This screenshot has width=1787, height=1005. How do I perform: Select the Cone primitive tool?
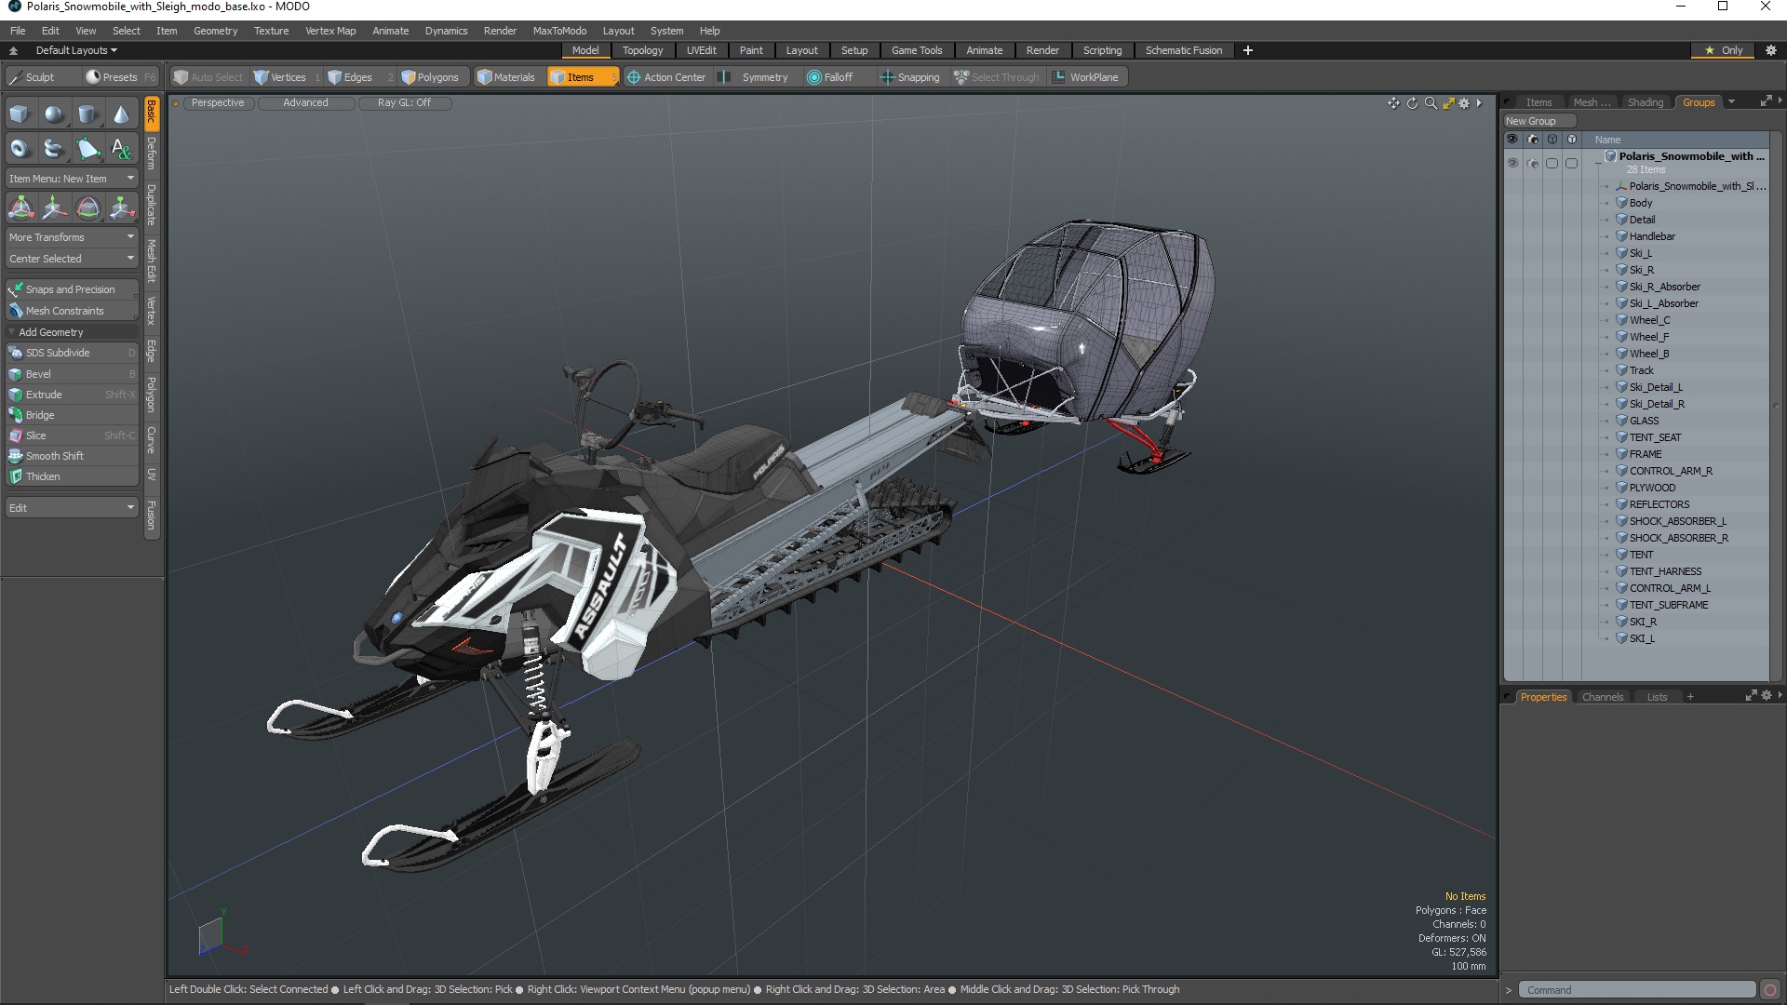click(121, 114)
